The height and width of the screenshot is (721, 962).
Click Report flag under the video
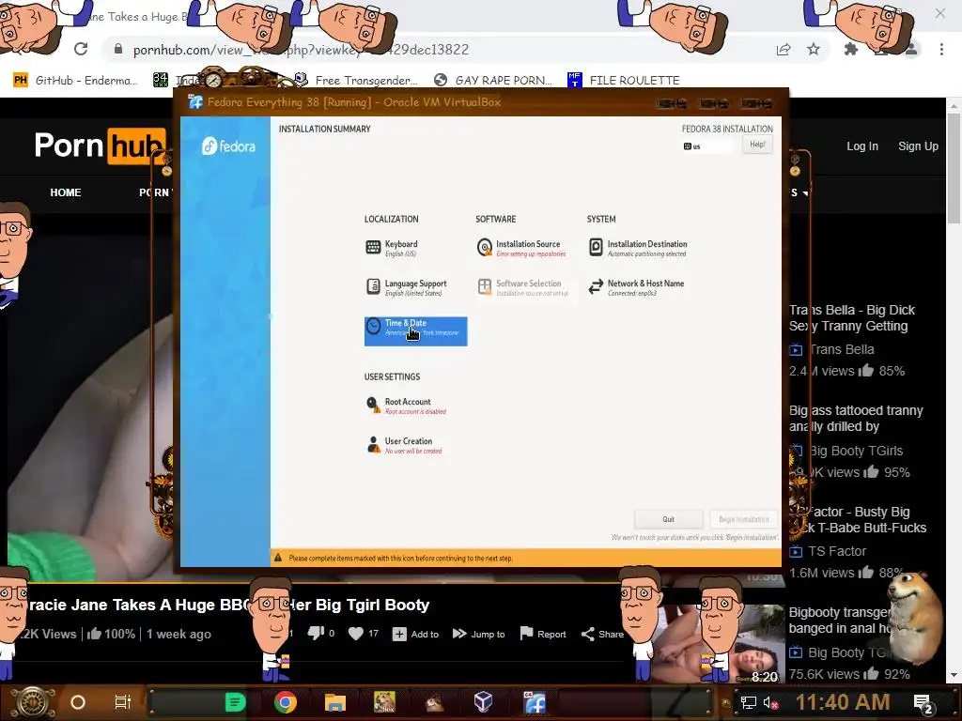point(543,634)
